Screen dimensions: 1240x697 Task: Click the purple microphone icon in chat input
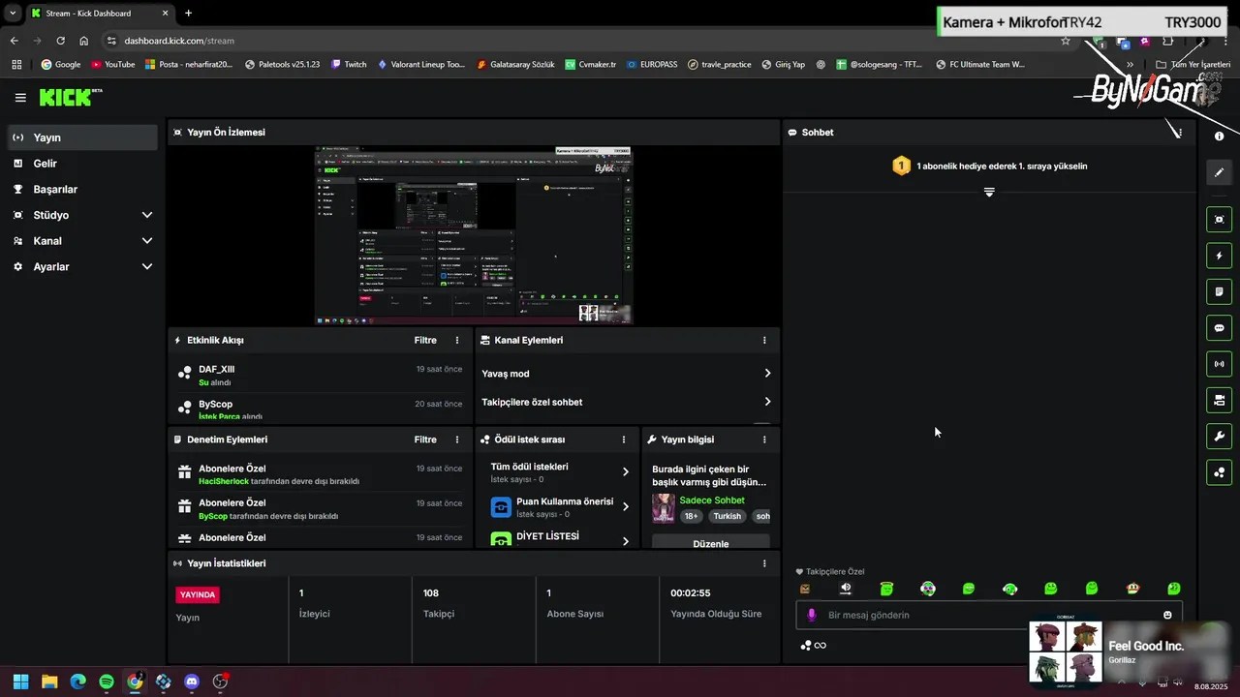click(812, 615)
